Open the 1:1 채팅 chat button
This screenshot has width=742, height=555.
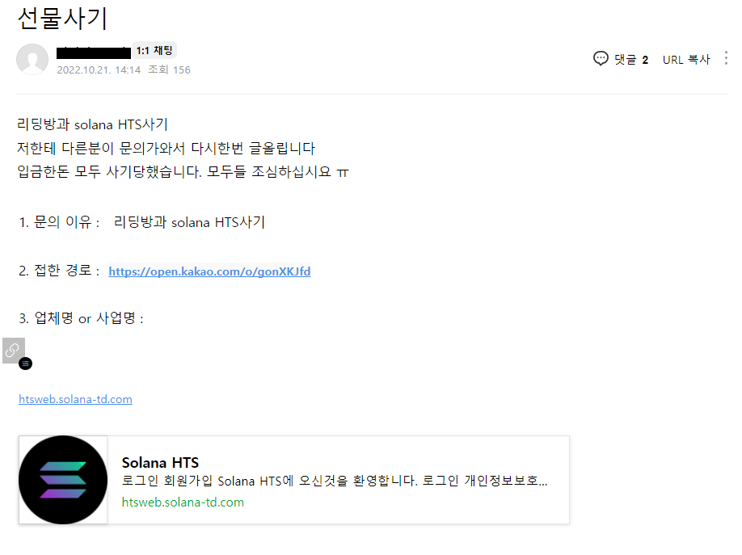[x=154, y=51]
